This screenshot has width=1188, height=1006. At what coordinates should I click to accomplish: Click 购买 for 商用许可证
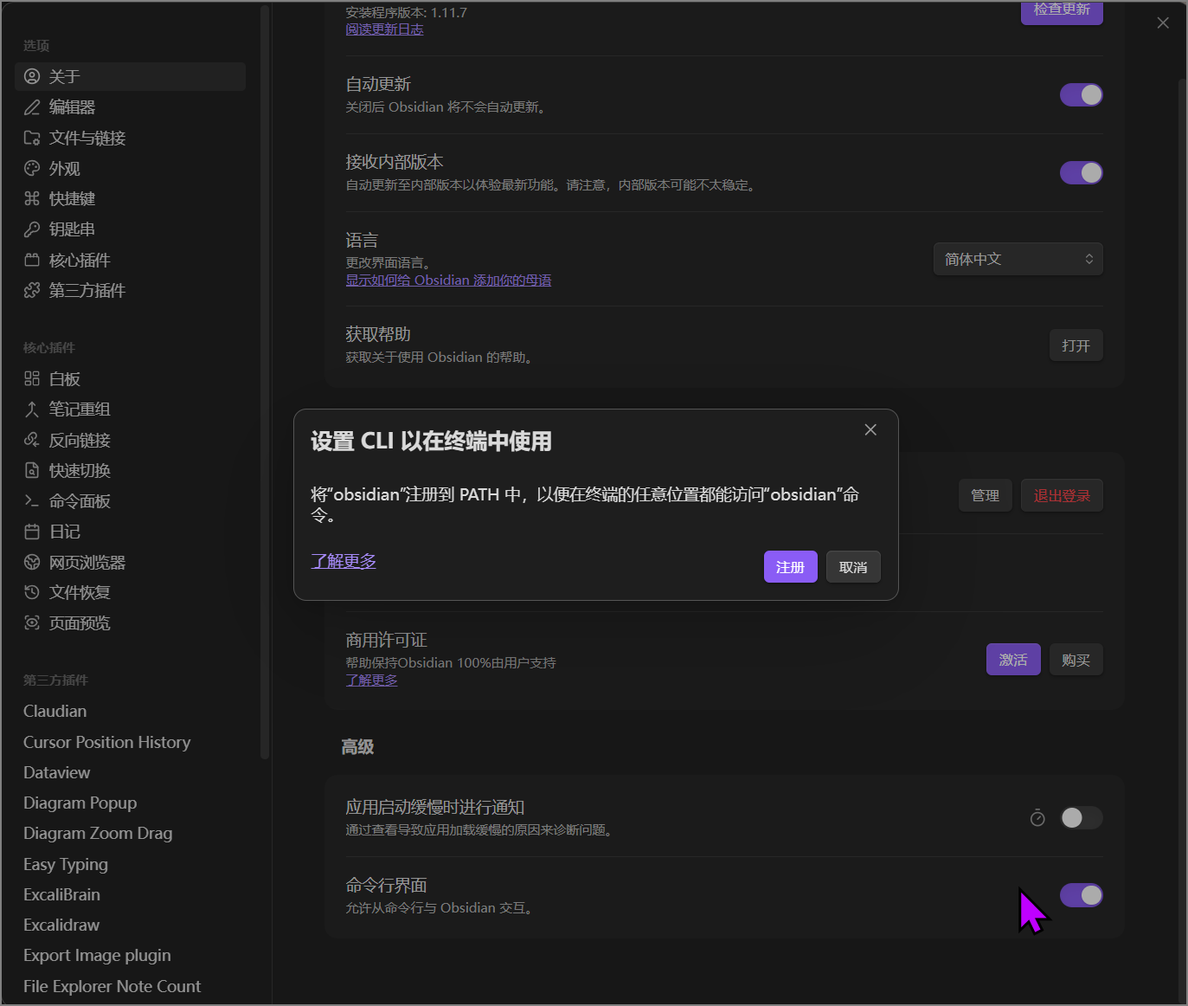coord(1076,660)
